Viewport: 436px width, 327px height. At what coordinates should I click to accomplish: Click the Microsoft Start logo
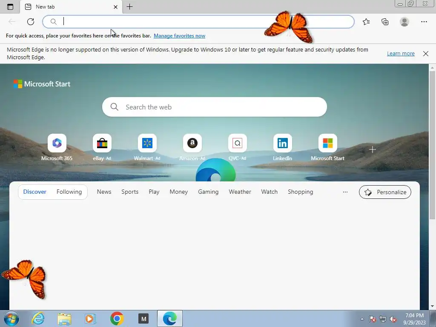[x=42, y=84]
